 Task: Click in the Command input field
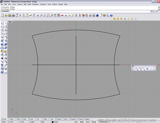click(x=79, y=11)
